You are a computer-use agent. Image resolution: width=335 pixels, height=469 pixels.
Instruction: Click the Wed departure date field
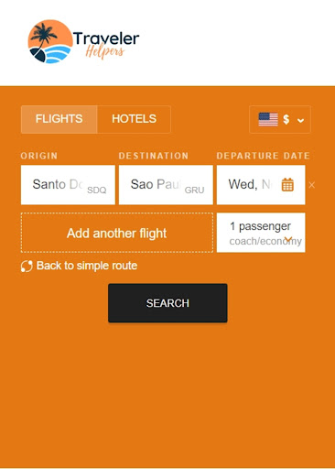click(x=261, y=185)
